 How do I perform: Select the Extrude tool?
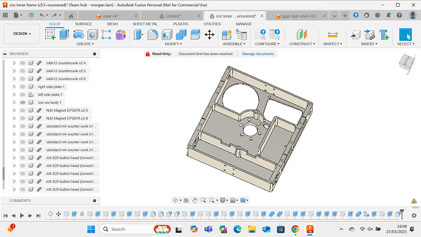pos(64,35)
